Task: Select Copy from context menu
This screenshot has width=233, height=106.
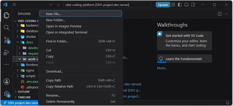Action: pos(80,56)
